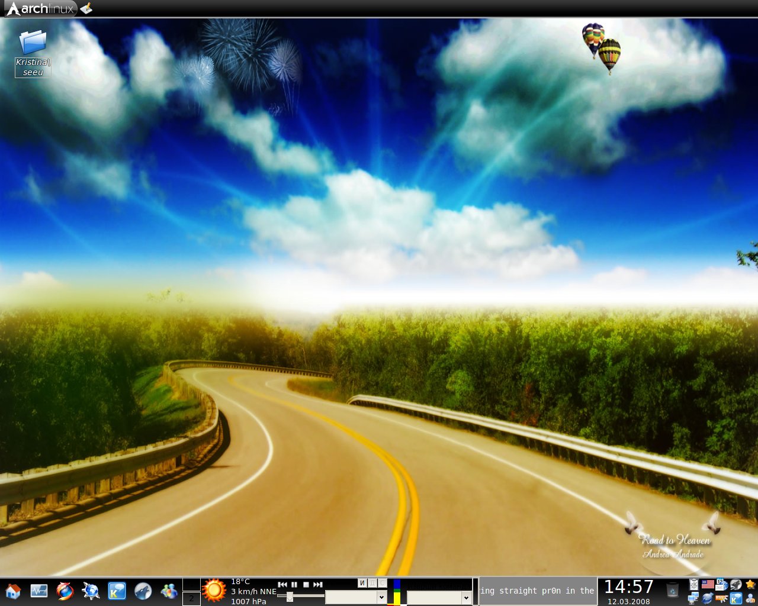Open the MSN messenger people icon
Image resolution: width=758 pixels, height=606 pixels.
[169, 591]
